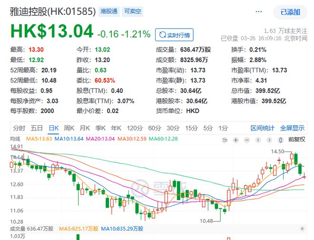The image size is (314, 240).
Task: Click the change value -0.16 -1.21%
Action: [x=124, y=34]
